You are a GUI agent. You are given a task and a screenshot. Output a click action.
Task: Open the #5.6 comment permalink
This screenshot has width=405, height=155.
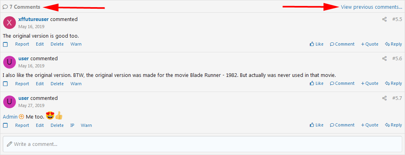pos(397,59)
